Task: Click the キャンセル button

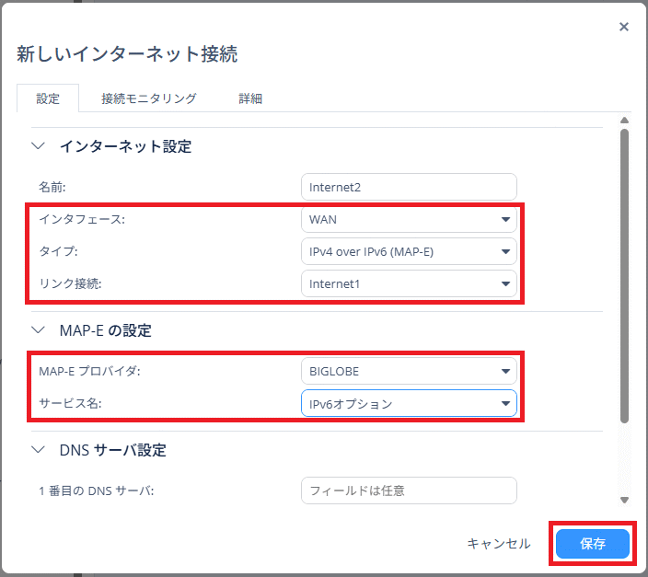Action: (x=498, y=544)
